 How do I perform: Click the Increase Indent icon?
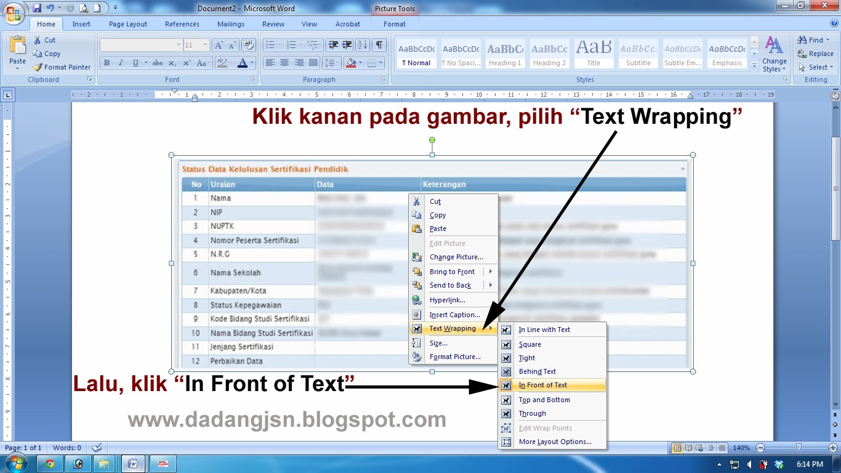point(347,45)
